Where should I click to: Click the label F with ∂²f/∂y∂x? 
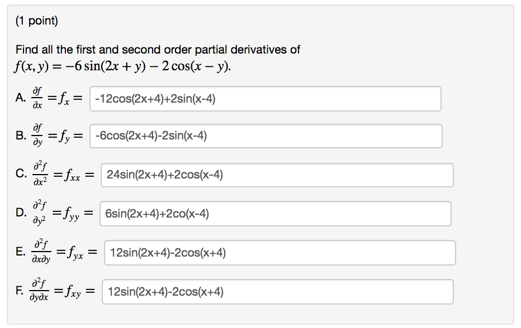pyautogui.click(x=56, y=291)
